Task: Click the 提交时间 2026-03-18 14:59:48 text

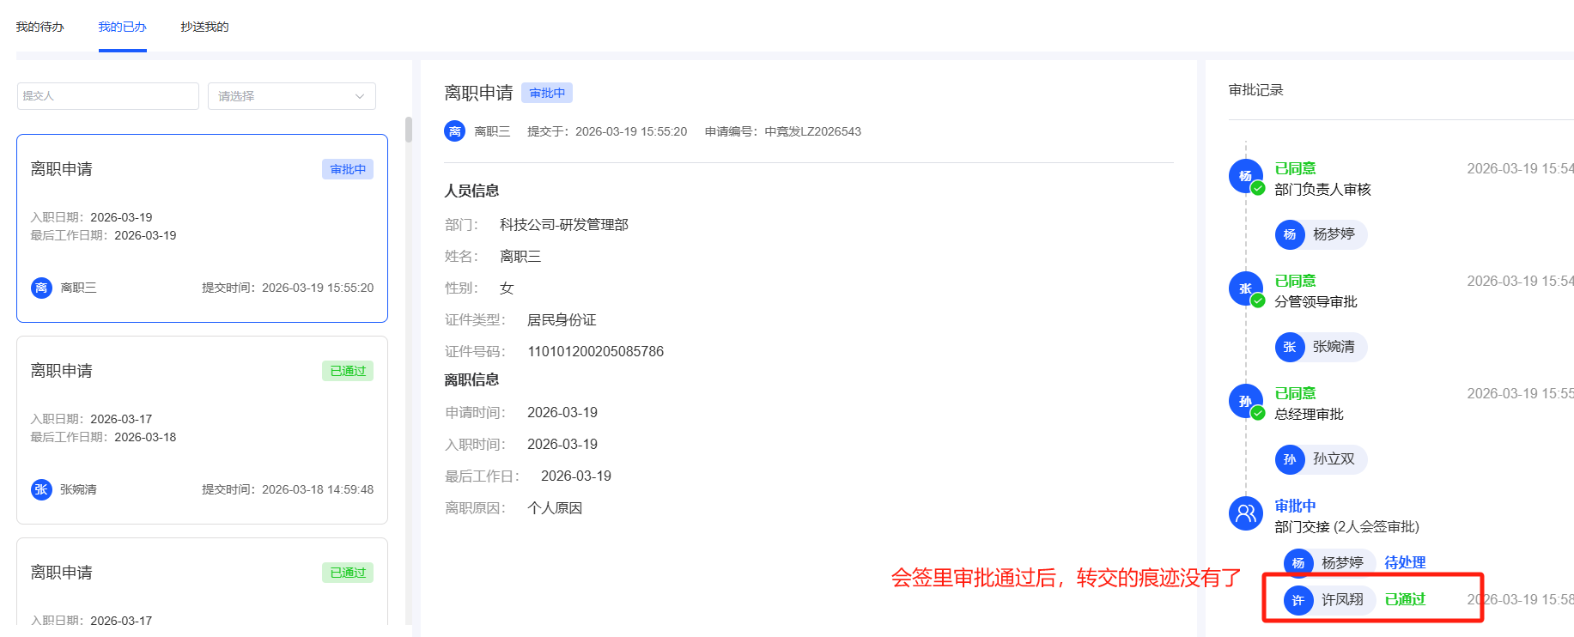Action: [x=288, y=489]
